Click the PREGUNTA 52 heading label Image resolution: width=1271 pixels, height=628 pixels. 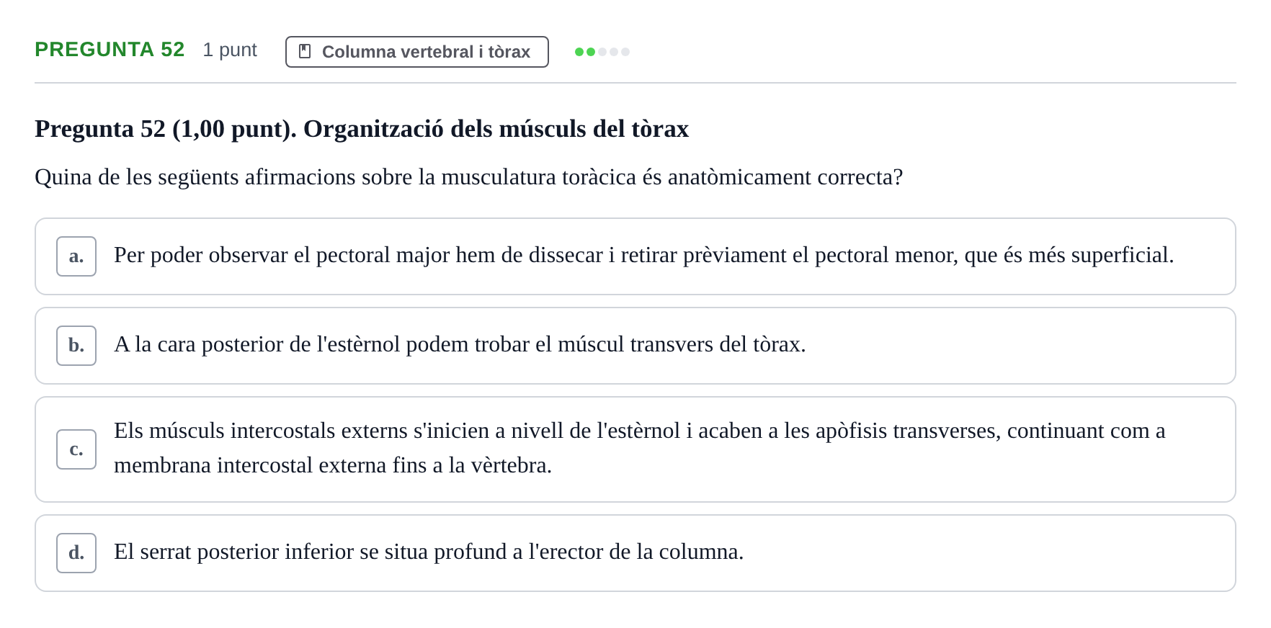click(x=110, y=49)
